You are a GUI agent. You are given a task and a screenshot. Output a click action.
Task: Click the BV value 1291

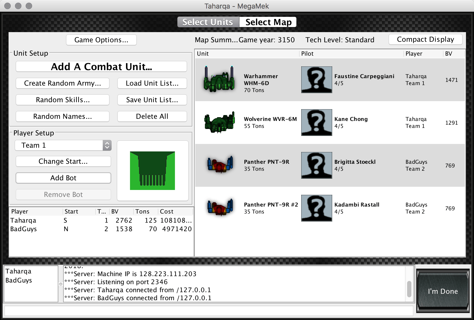(452, 123)
